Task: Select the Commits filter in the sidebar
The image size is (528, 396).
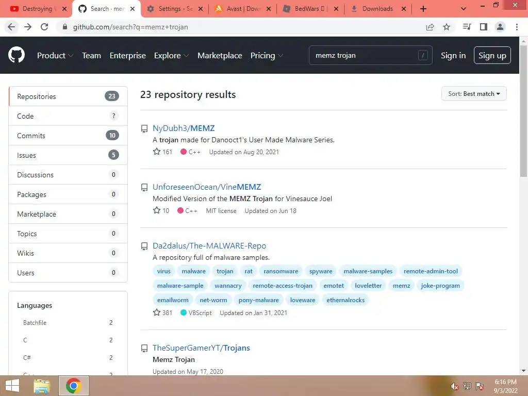Action: click(x=68, y=136)
